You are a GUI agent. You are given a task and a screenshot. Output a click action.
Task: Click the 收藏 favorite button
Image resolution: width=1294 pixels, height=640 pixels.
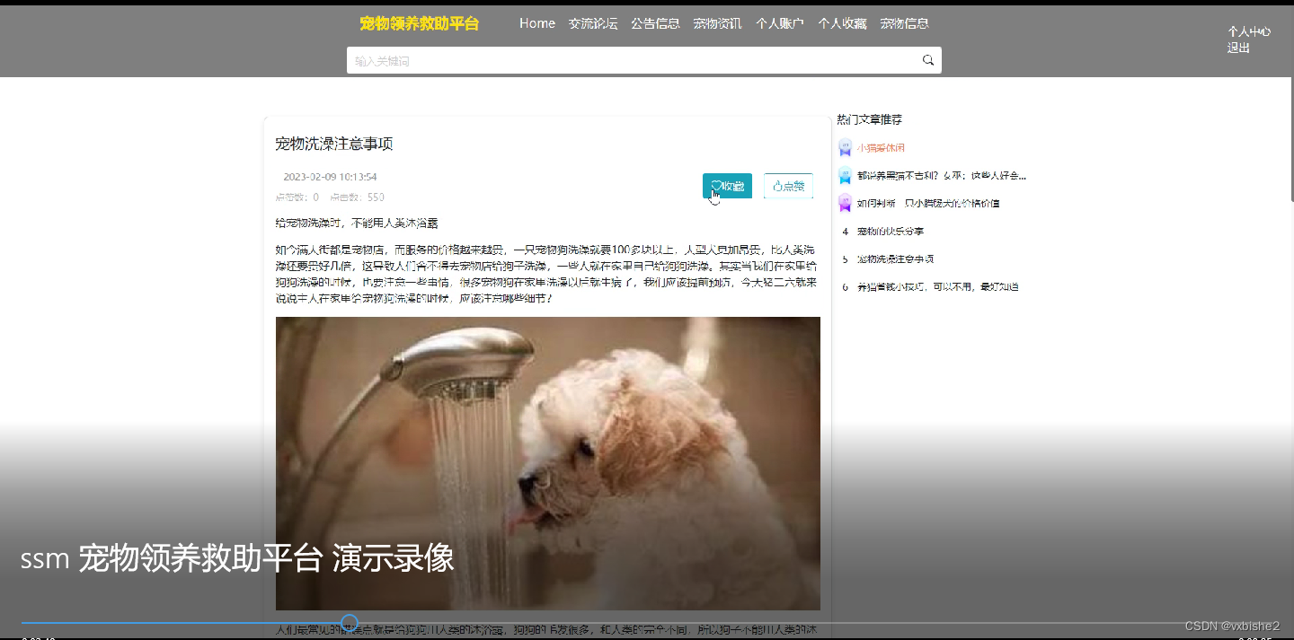727,186
